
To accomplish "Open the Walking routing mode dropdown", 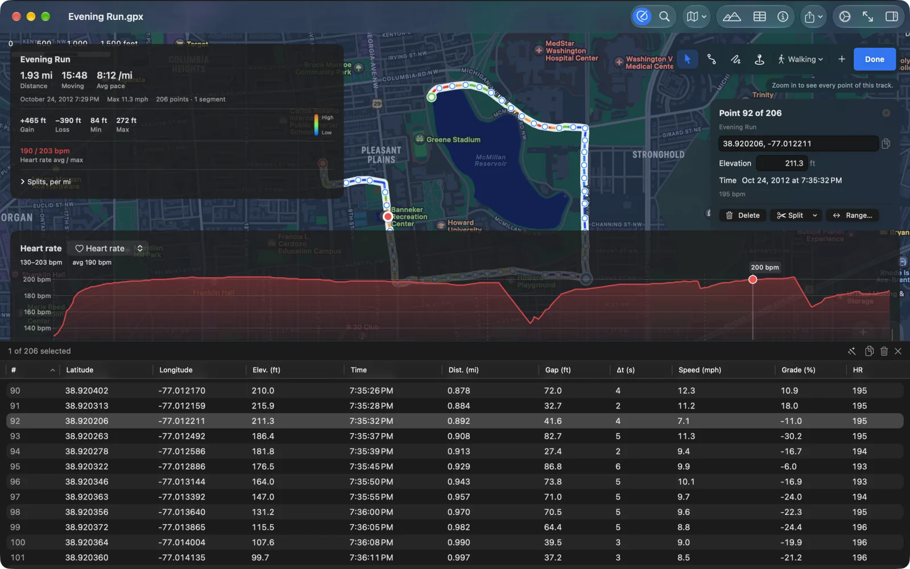I will (800, 59).
